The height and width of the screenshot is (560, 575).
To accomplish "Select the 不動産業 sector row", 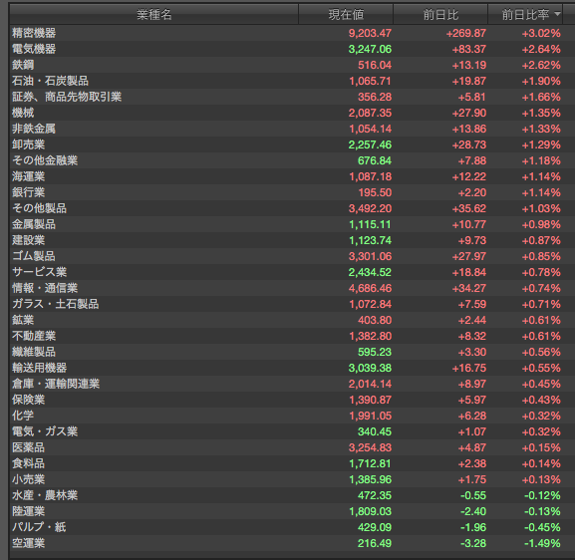I will click(x=292, y=336).
